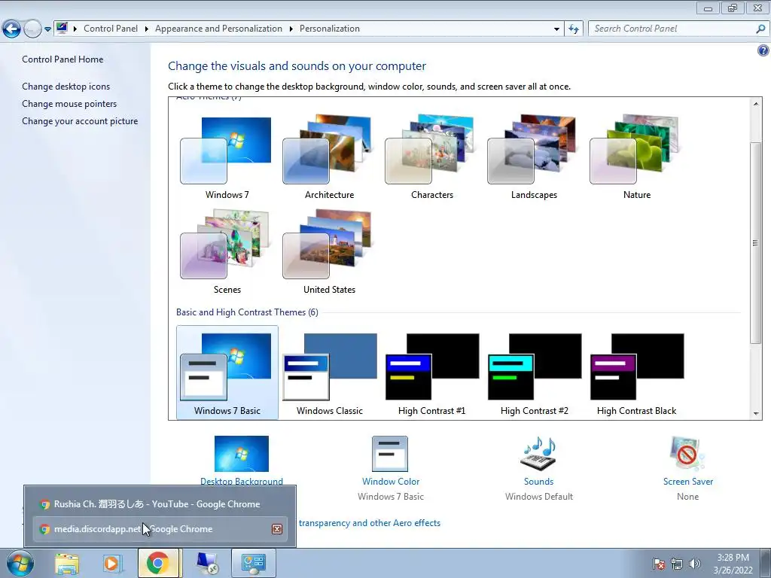Open Control Panel Home

tap(62, 59)
